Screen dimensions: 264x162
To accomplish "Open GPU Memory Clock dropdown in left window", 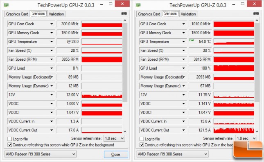I will [x=52, y=33].
